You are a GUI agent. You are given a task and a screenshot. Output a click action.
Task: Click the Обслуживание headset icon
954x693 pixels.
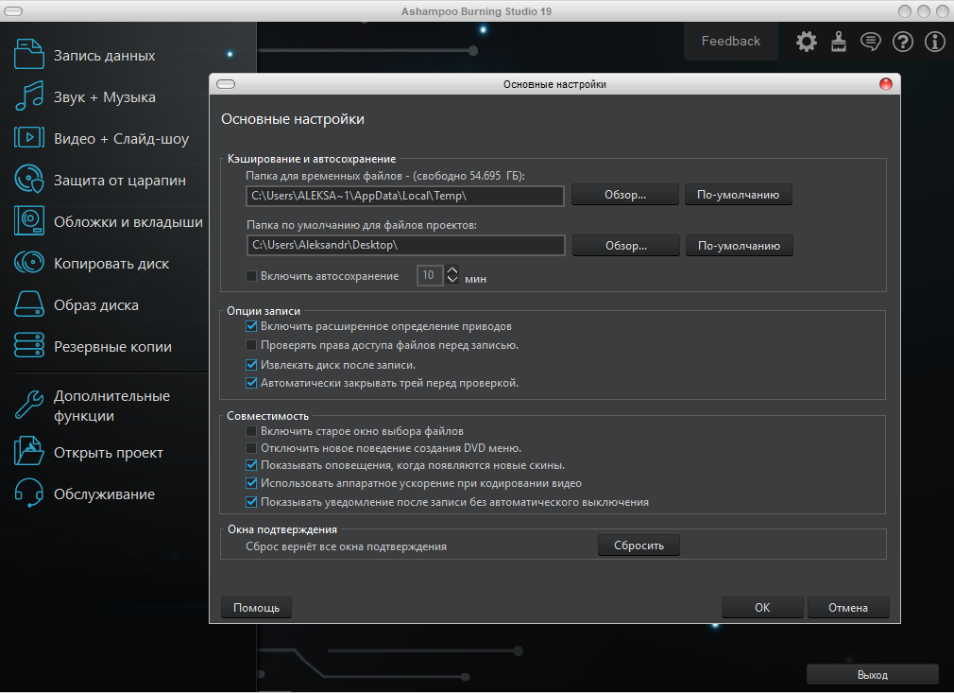(28, 493)
